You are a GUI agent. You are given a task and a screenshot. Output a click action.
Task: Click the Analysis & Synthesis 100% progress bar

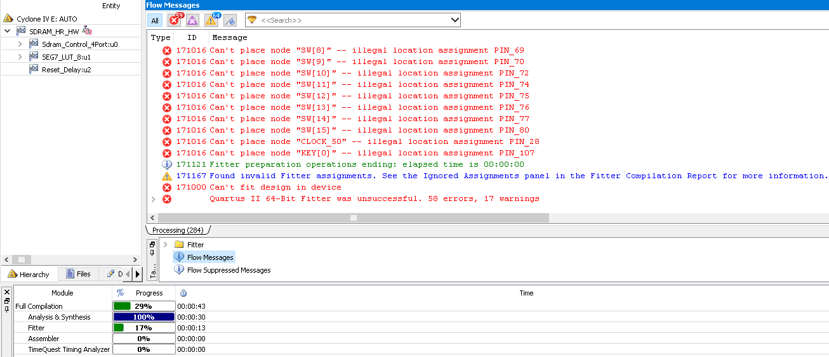click(143, 317)
